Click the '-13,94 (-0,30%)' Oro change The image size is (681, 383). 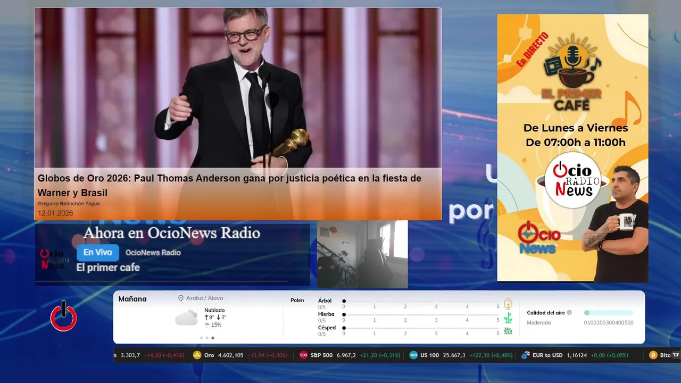pos(268,355)
